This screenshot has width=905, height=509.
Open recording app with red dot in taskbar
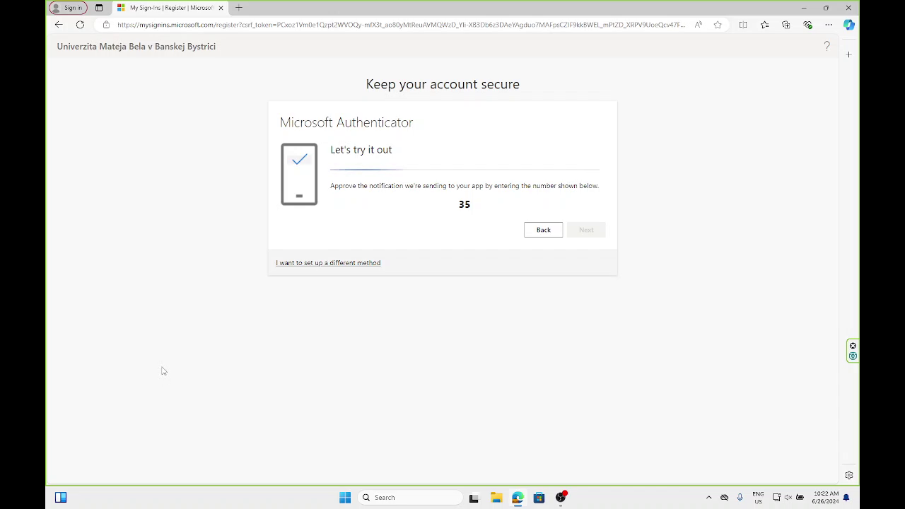(561, 498)
